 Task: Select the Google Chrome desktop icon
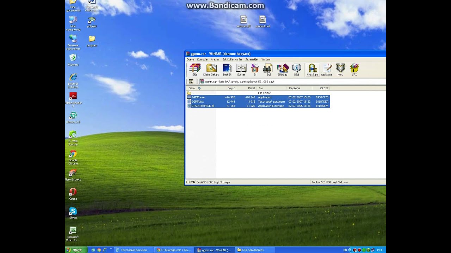pyautogui.click(x=73, y=157)
